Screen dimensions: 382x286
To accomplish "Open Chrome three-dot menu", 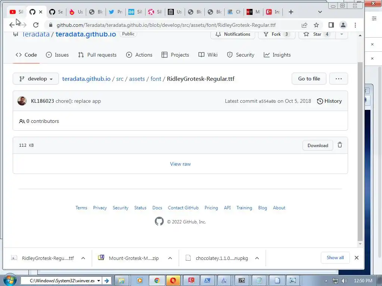I will (x=355, y=25).
